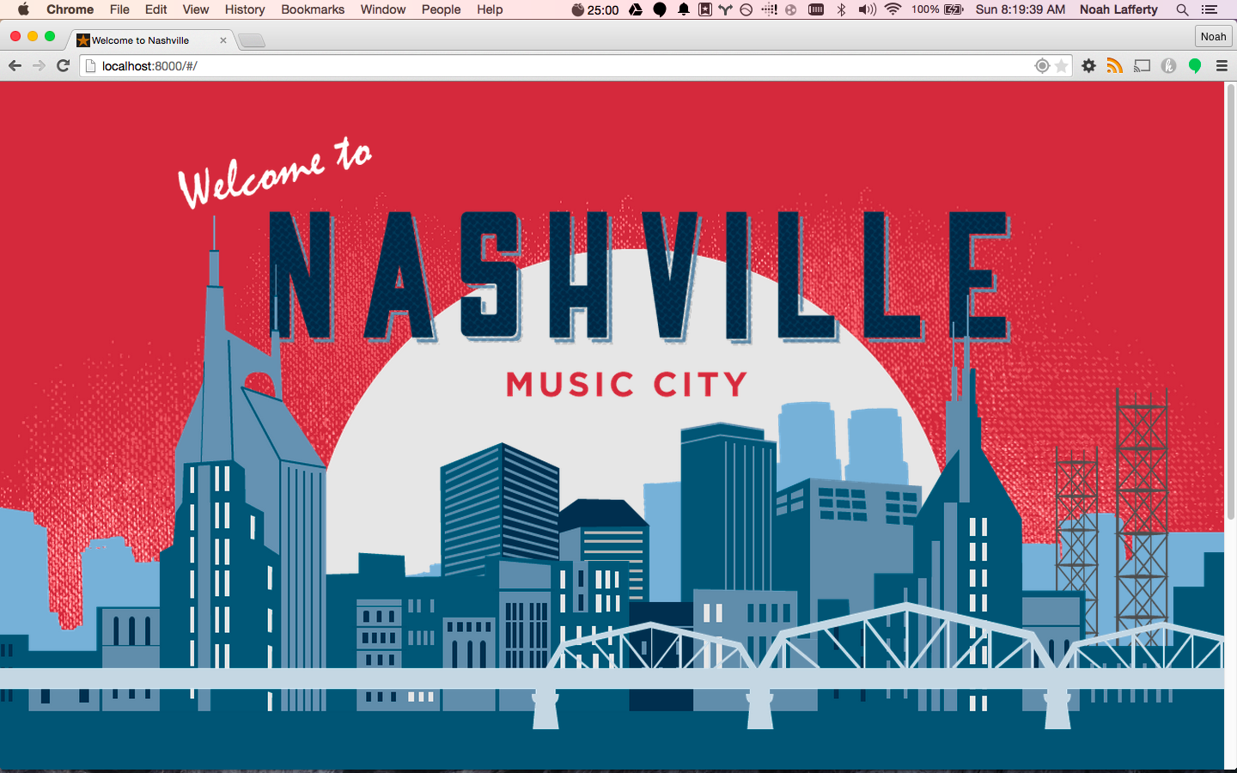
Task: Open the notification bell menu bar icon
Action: (684, 9)
